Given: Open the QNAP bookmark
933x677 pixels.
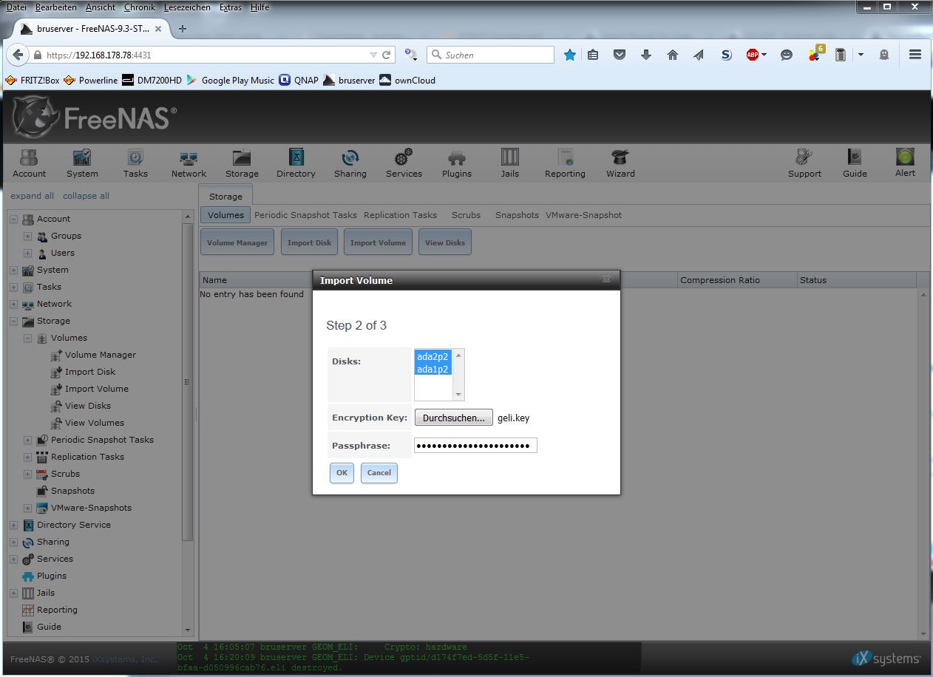Looking at the screenshot, I should point(299,80).
